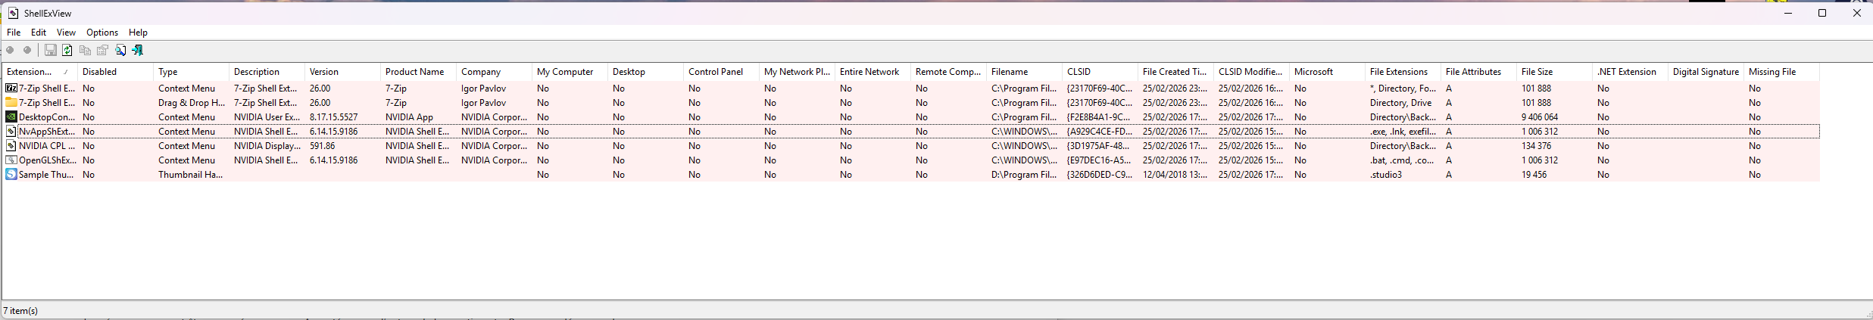The height and width of the screenshot is (320, 1873).
Task: Sort by the Disabled column header
Action: (116, 72)
